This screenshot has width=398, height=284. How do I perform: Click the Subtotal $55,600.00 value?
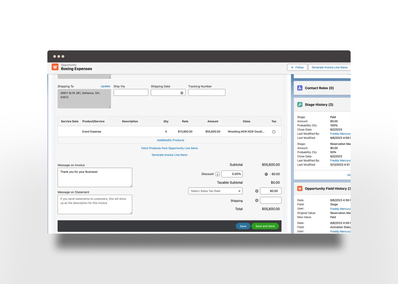click(271, 165)
